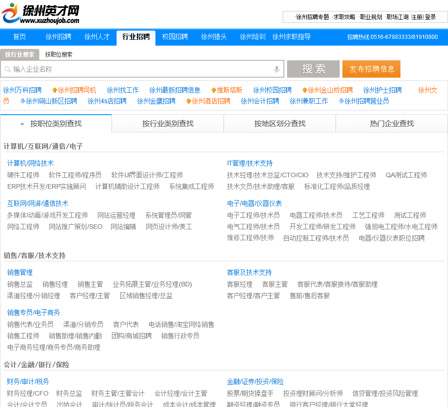Open 徐州护士招聘 hot link

pos(383,90)
